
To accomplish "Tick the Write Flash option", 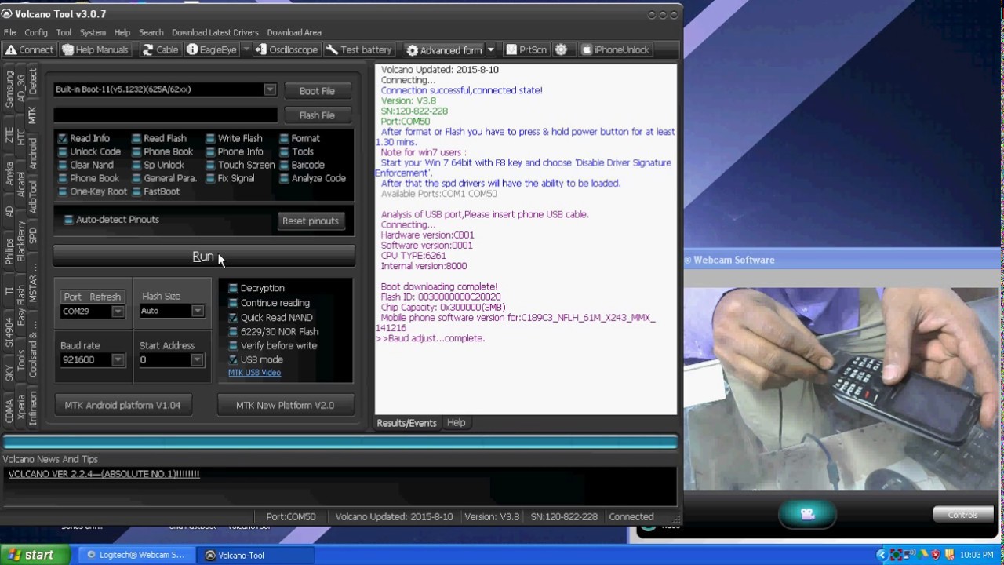I will pyautogui.click(x=210, y=138).
